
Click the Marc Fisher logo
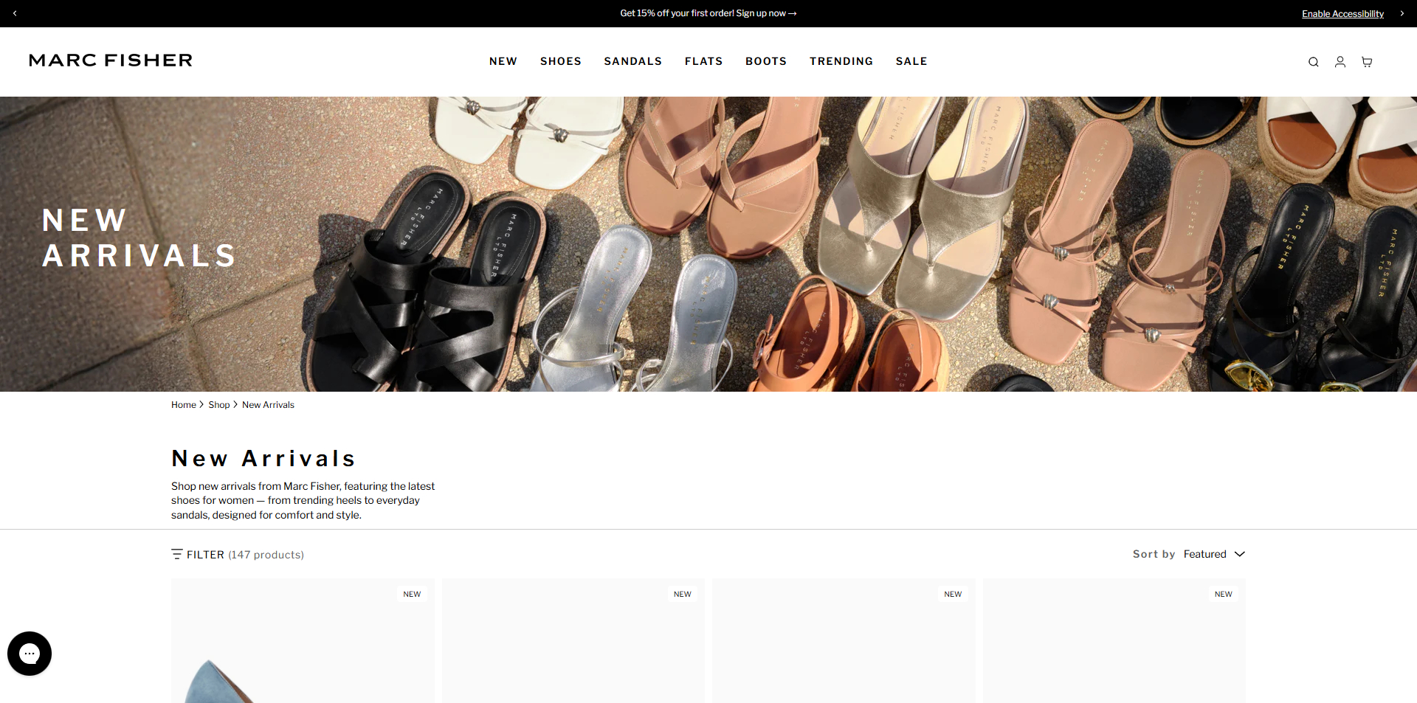111,60
